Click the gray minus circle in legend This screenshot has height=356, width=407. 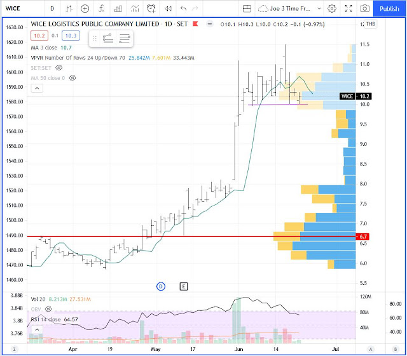click(210, 24)
